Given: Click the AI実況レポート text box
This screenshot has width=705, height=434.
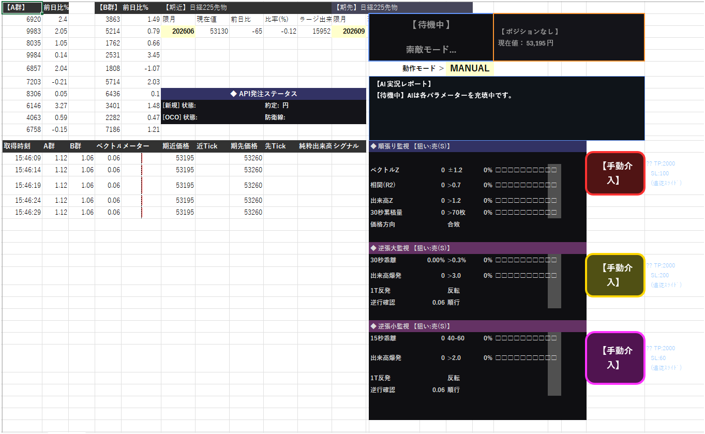Looking at the screenshot, I should coord(506,108).
